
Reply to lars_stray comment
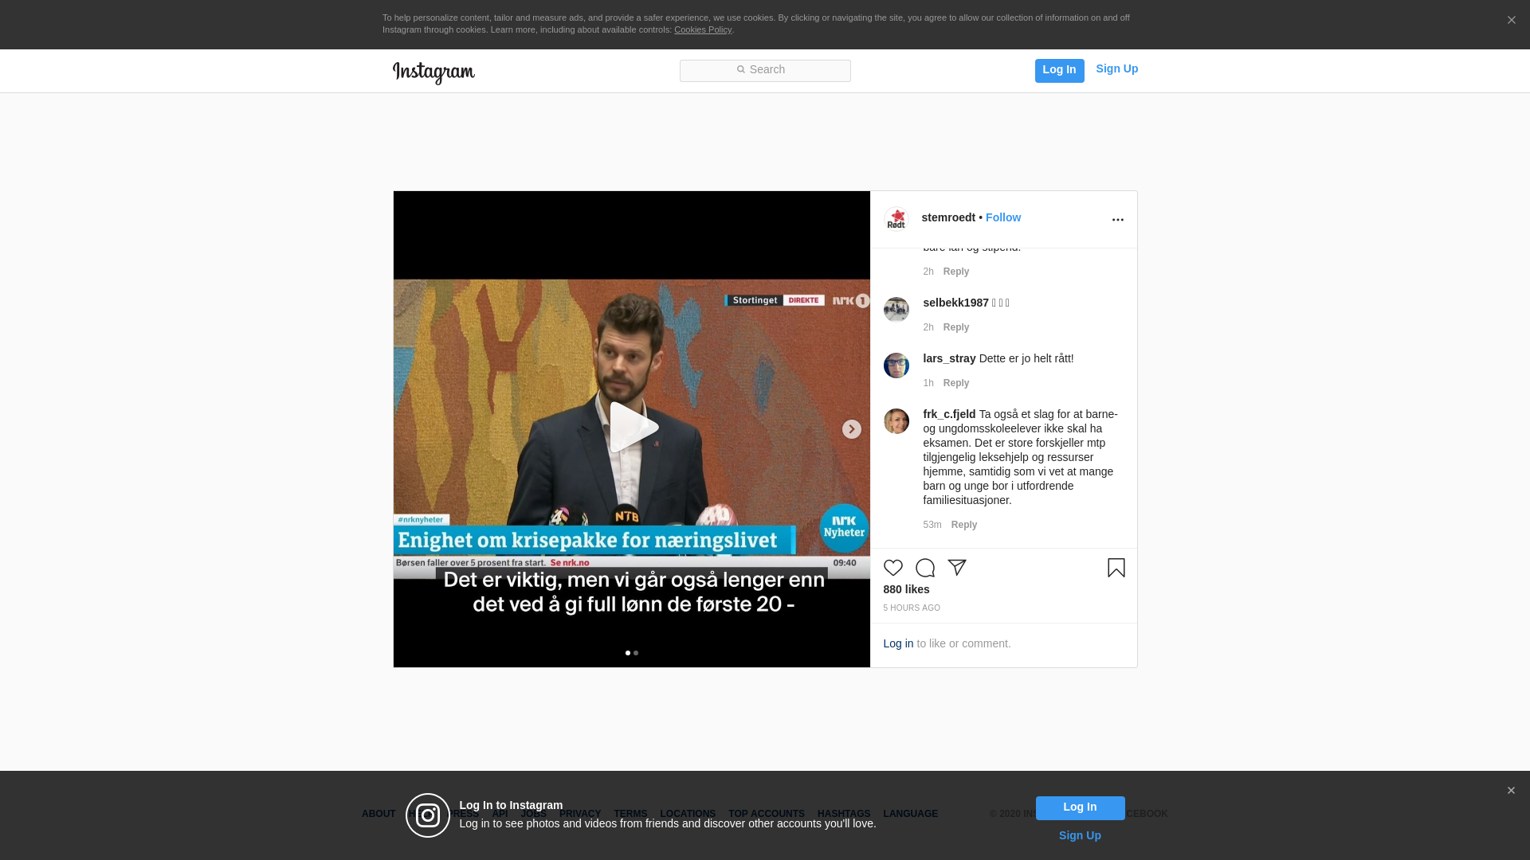[x=956, y=383]
